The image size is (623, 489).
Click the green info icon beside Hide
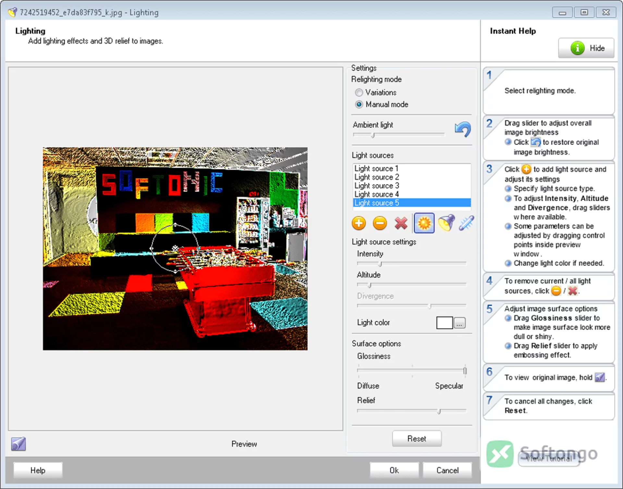click(578, 48)
